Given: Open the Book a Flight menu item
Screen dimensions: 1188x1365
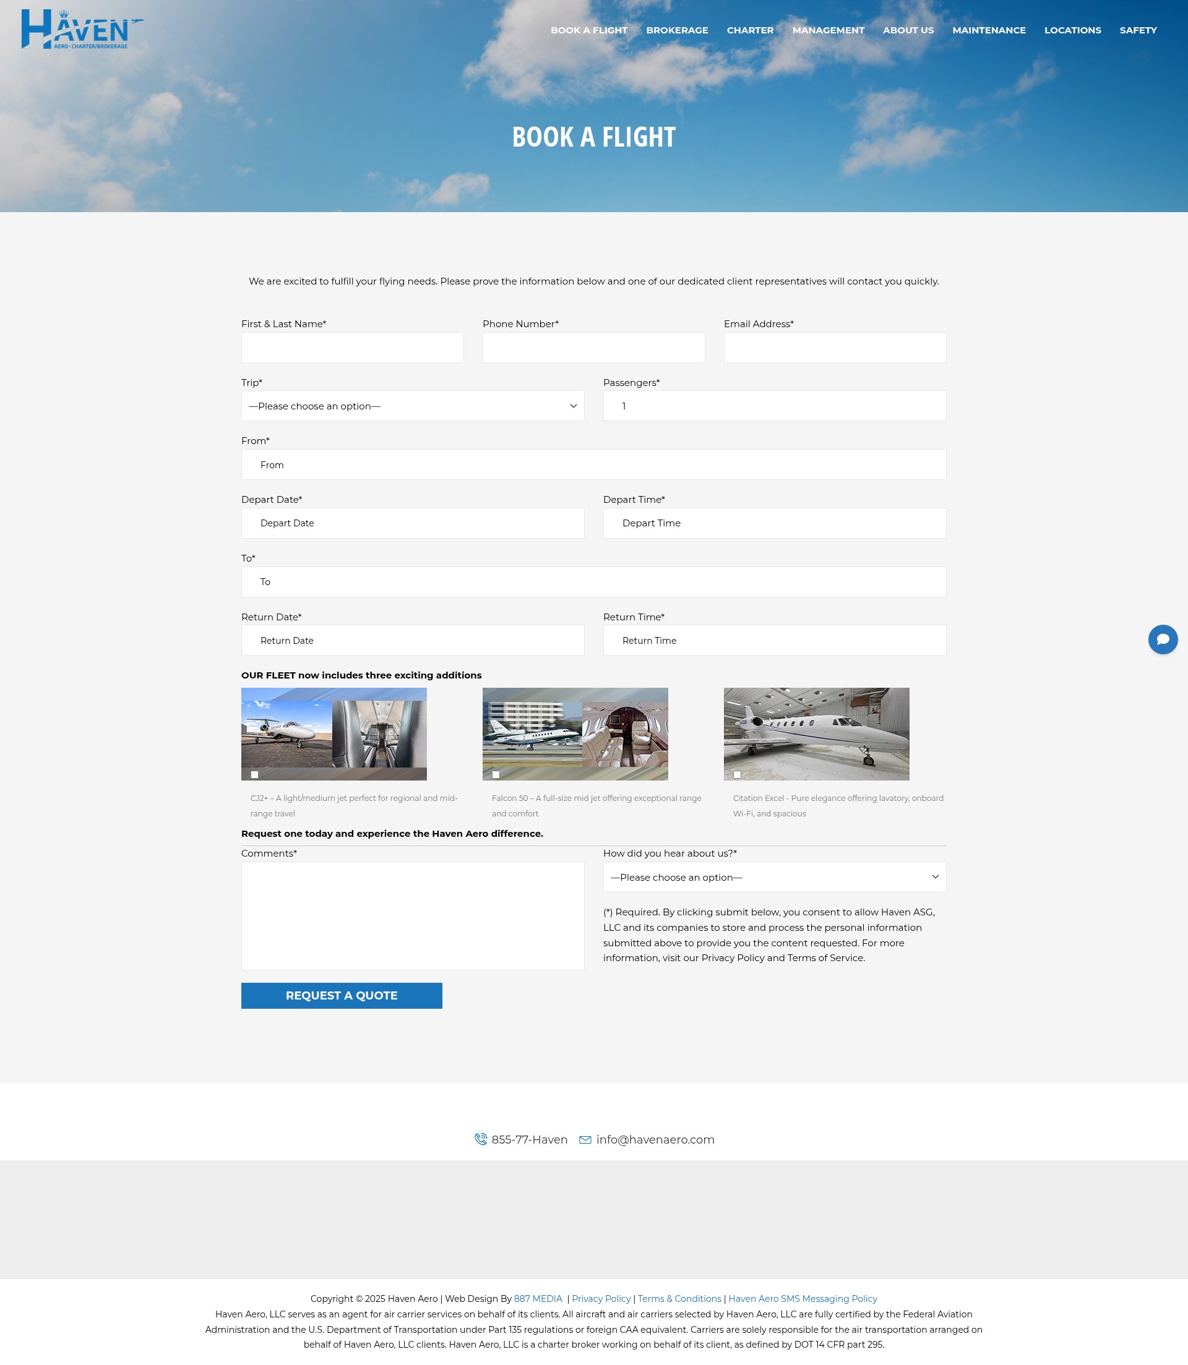Looking at the screenshot, I should tap(588, 30).
